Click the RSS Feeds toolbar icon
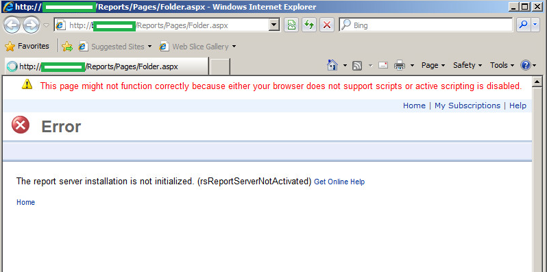Viewport: 547px width, 272px height. [x=357, y=65]
